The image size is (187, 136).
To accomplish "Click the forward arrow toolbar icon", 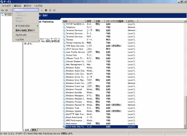I will (6, 10).
